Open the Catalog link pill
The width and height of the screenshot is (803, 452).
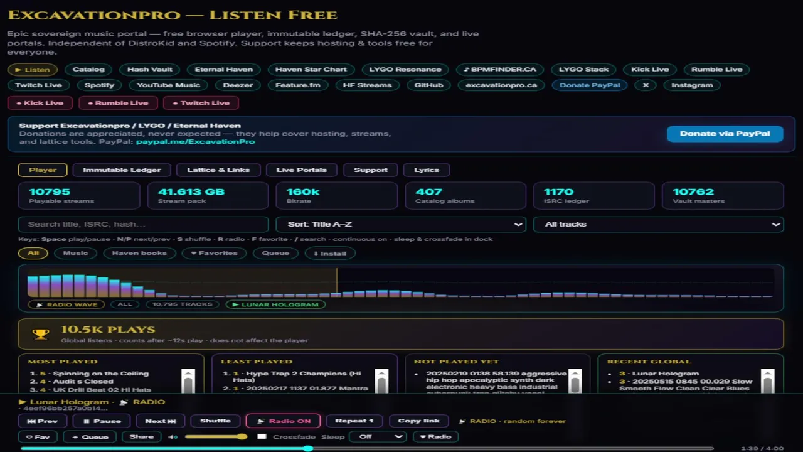pyautogui.click(x=88, y=70)
